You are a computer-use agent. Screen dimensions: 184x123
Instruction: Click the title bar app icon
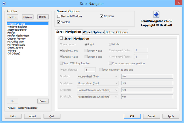[4, 4]
